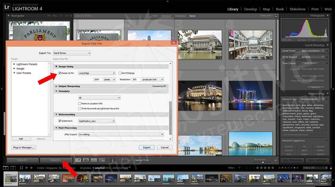Click the Import button in Library
The height and width of the screenshot is (187, 335).
coord(23,160)
